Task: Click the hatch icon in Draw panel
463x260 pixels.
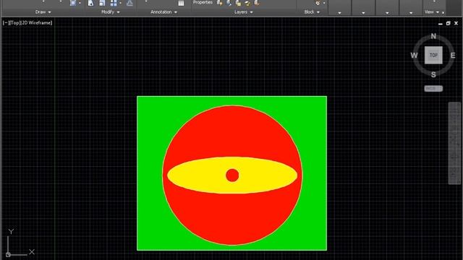Action: [73, 3]
